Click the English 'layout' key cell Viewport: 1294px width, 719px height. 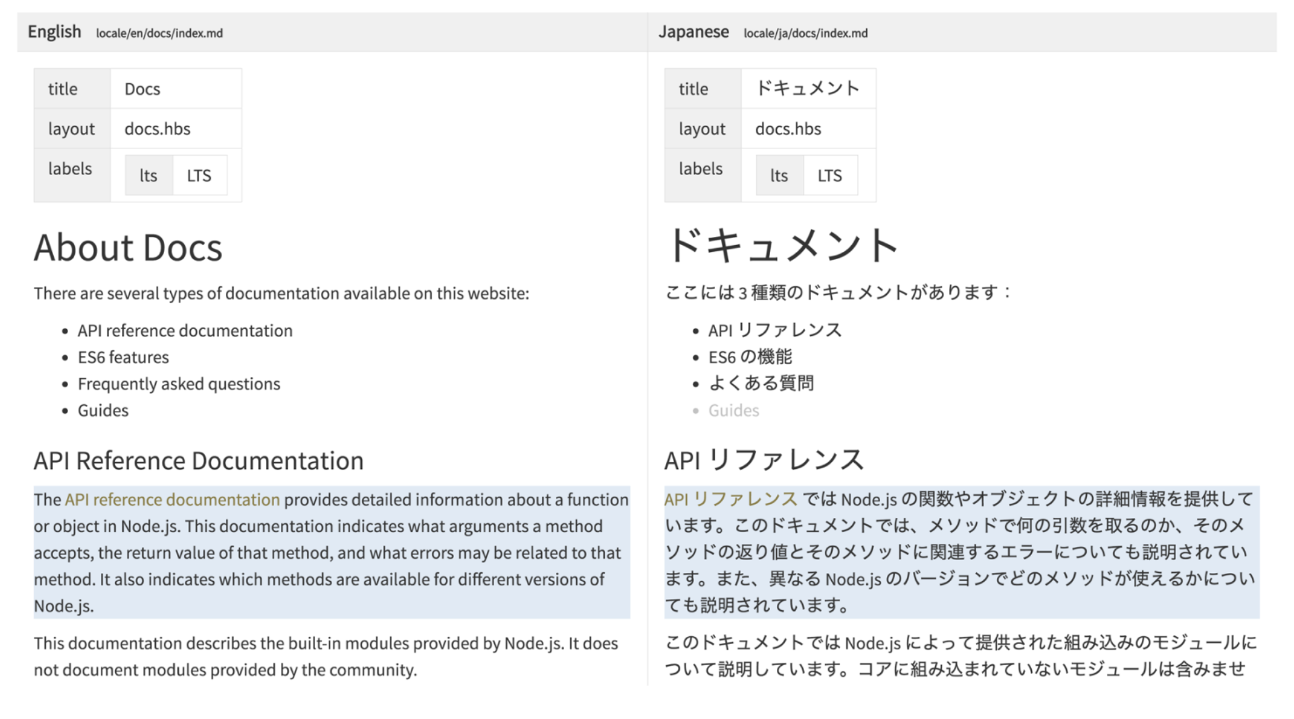pos(72,129)
